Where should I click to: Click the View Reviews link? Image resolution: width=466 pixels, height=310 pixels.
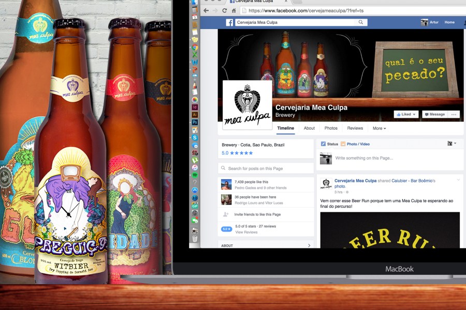tap(246, 233)
